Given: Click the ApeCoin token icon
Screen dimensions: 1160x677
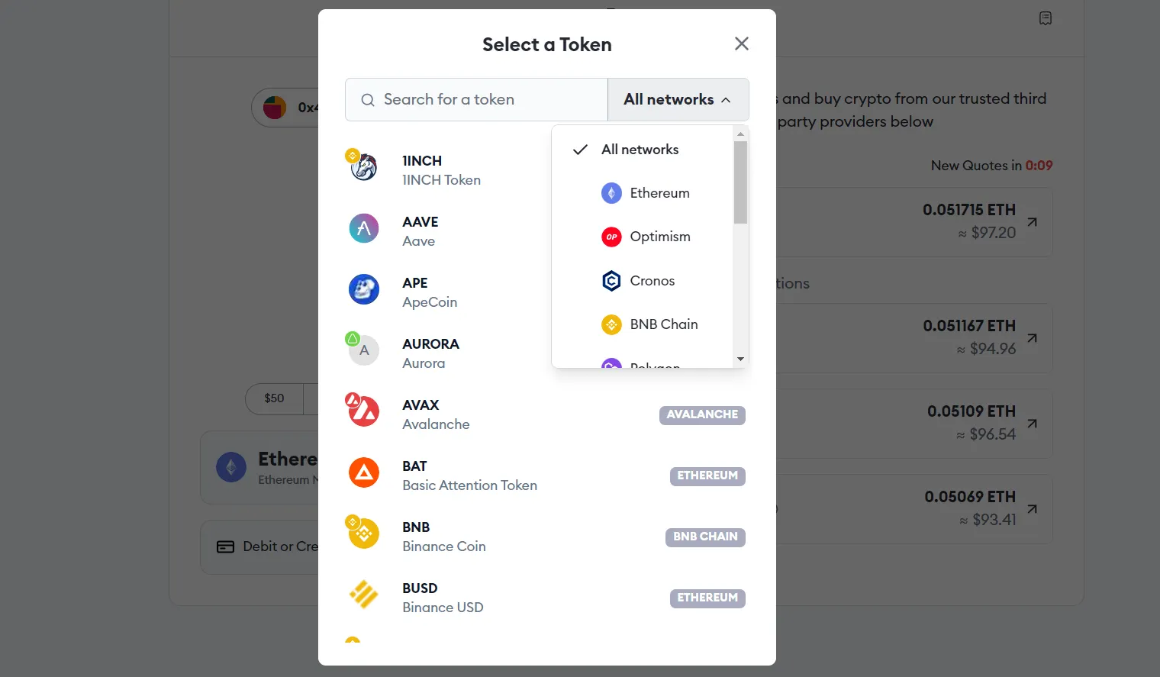Looking at the screenshot, I should pos(364,289).
